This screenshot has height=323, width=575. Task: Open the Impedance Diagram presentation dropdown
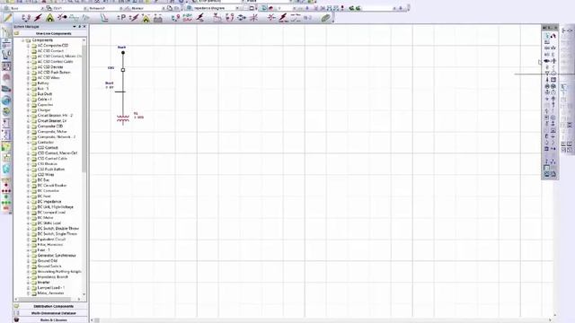pos(237,8)
